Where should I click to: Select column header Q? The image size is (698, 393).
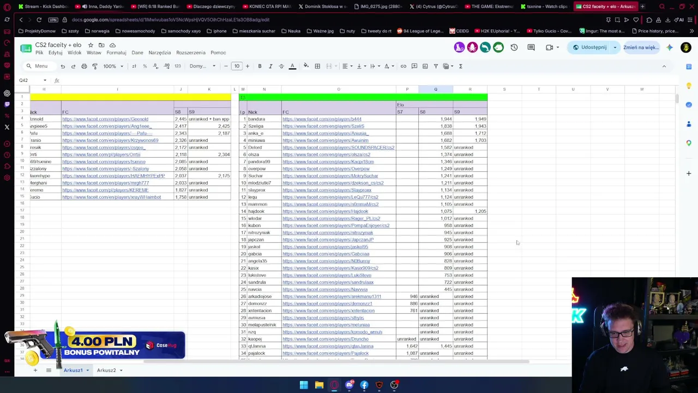(x=436, y=89)
